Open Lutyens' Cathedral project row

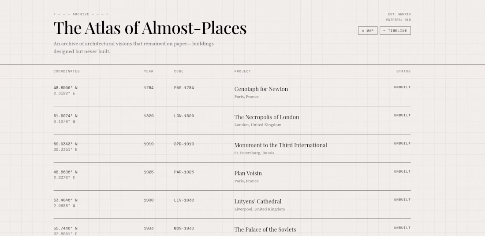[x=257, y=202]
